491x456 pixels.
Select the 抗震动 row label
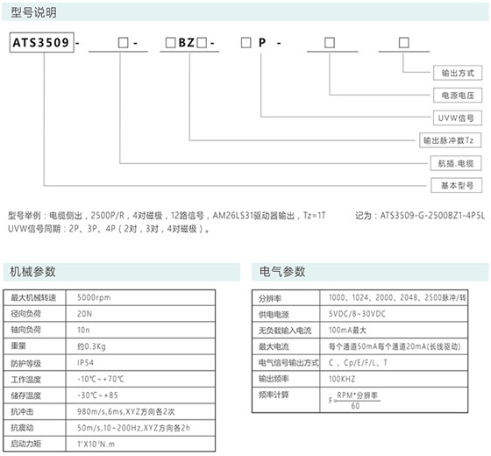pos(22,428)
